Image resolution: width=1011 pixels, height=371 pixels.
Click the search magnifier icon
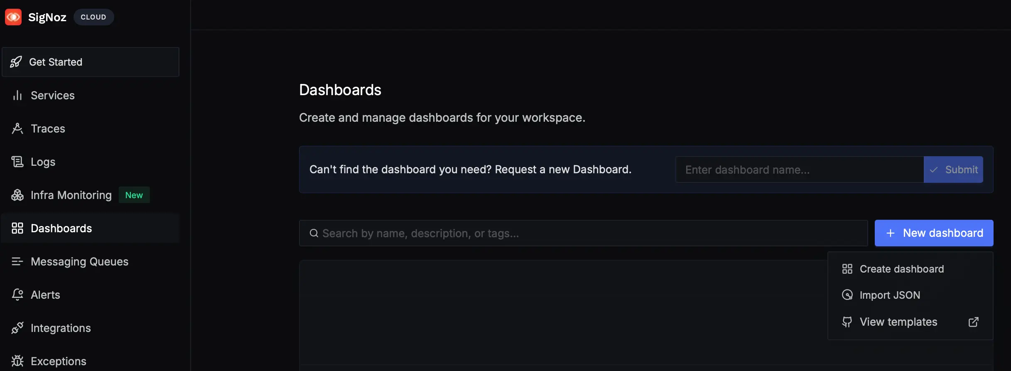coord(314,233)
